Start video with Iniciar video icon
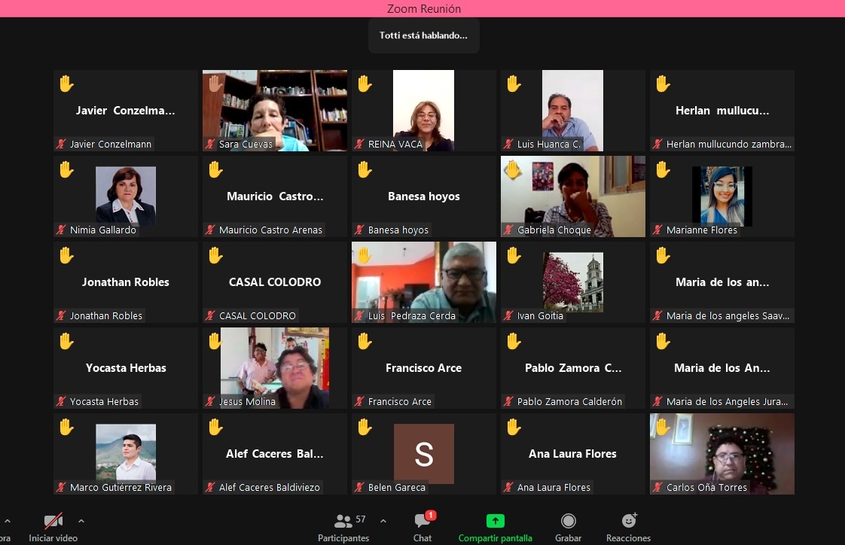This screenshot has width=845, height=545. [x=53, y=522]
